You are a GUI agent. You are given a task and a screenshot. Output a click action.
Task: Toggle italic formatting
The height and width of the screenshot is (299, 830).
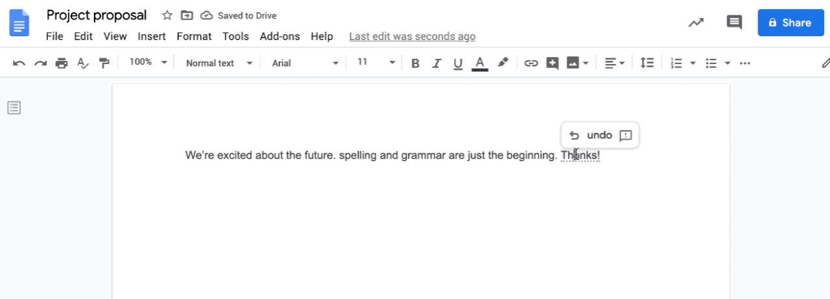[436, 63]
